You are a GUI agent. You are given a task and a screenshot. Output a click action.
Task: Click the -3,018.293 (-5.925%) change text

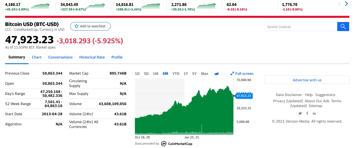pyautogui.click(x=90, y=41)
